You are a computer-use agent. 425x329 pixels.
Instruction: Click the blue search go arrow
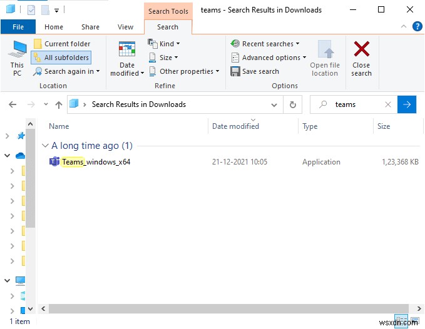coord(407,104)
